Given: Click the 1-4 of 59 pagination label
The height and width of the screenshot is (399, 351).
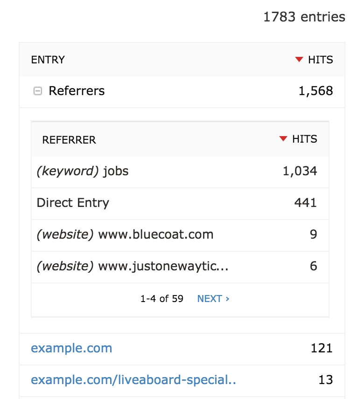Looking at the screenshot, I should pos(161,299).
